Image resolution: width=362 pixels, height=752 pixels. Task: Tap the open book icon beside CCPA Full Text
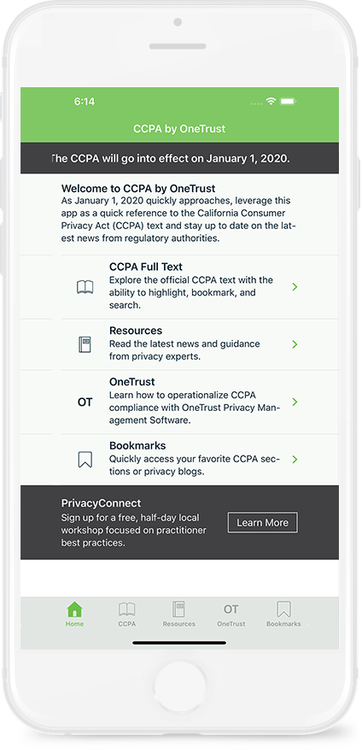(x=85, y=287)
